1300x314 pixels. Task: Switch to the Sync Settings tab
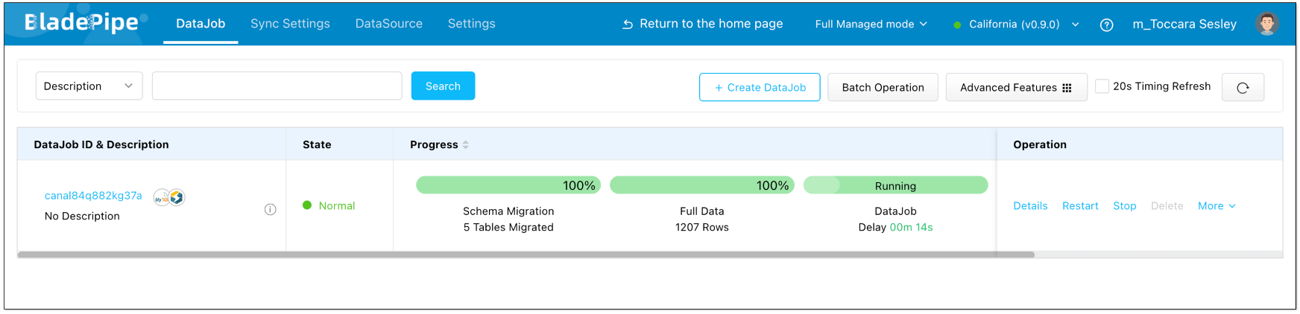[290, 24]
